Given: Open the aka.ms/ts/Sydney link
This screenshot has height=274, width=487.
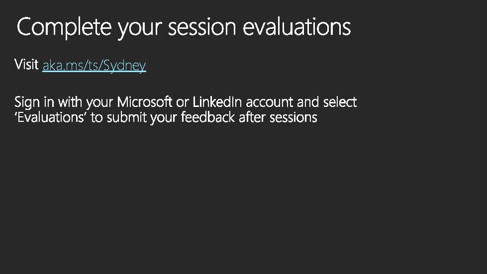Looking at the screenshot, I should [94, 65].
